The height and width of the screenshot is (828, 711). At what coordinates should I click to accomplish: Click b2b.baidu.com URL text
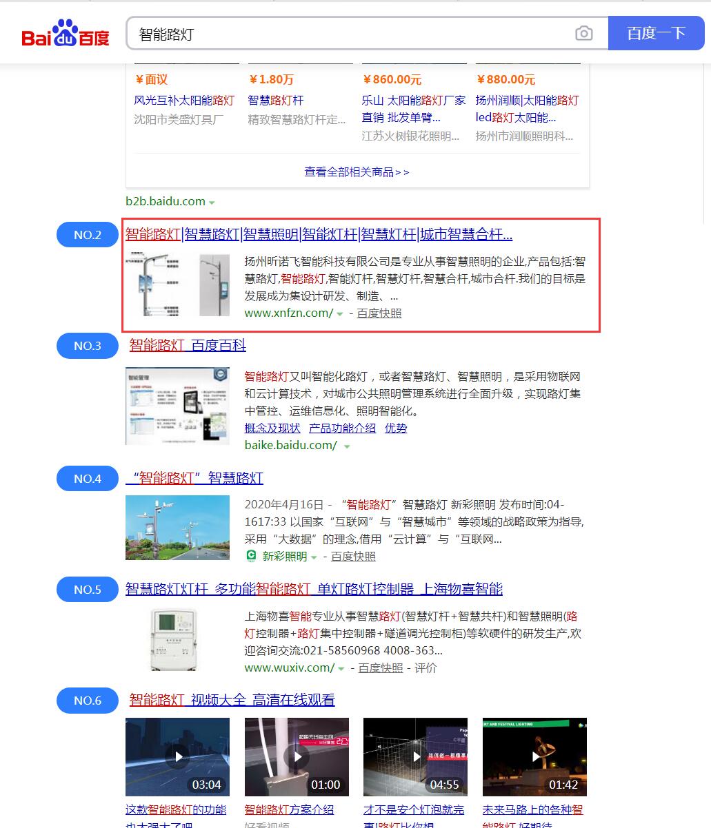pyautogui.click(x=166, y=201)
